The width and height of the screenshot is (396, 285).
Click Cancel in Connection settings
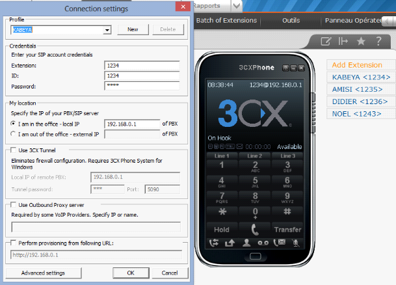tap(170, 273)
